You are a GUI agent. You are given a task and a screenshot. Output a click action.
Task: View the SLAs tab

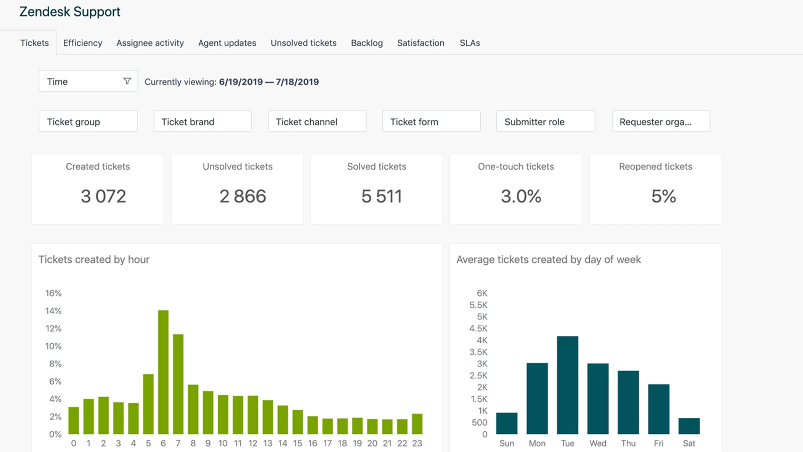point(470,43)
